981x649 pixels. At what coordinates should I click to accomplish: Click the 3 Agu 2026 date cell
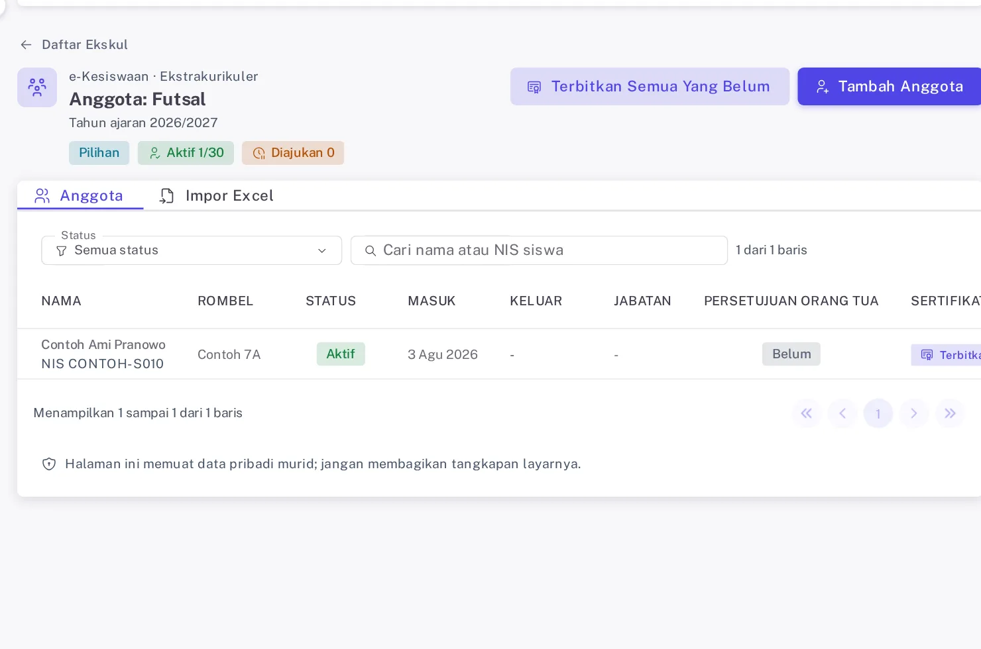[x=443, y=354]
